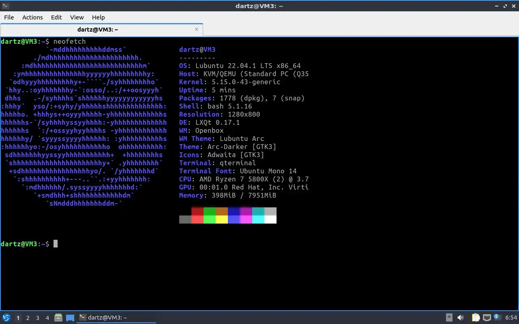Click the dark red color block
The height and width of the screenshot is (324, 519).
(x=197, y=211)
